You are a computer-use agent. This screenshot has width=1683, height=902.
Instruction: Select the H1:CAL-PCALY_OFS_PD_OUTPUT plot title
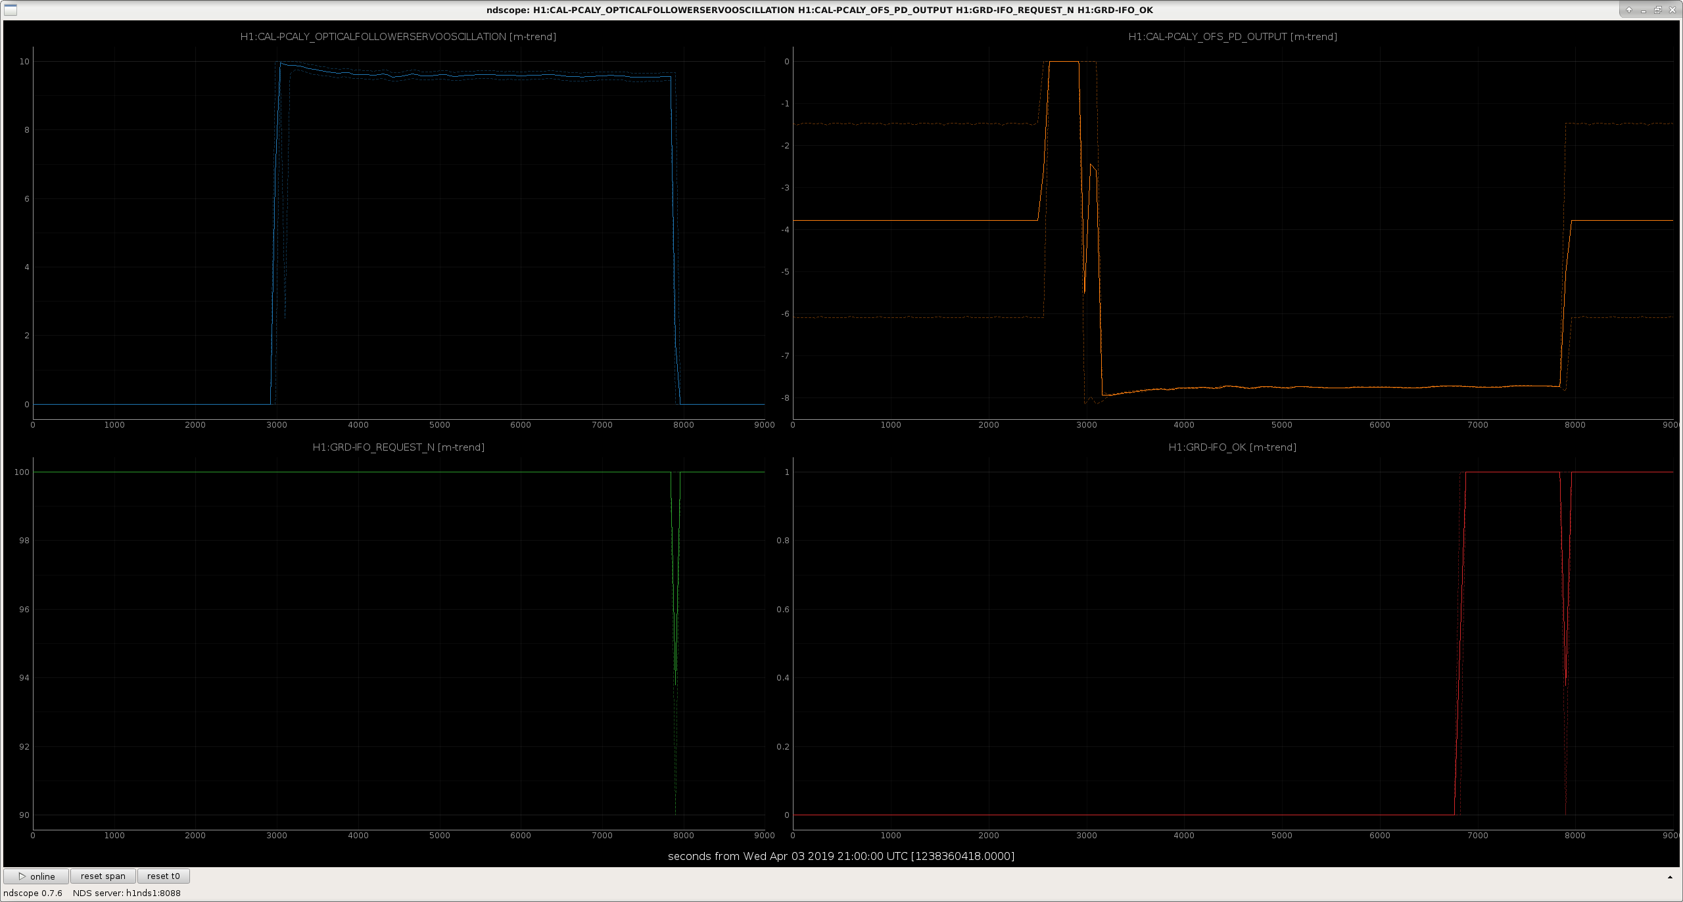pyautogui.click(x=1233, y=37)
